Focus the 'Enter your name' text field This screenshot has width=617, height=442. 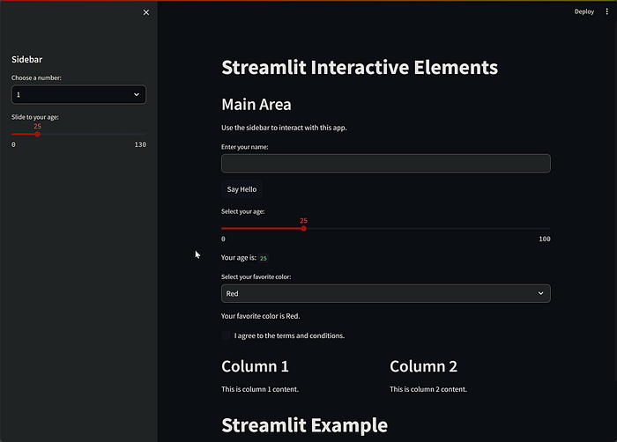[386, 163]
